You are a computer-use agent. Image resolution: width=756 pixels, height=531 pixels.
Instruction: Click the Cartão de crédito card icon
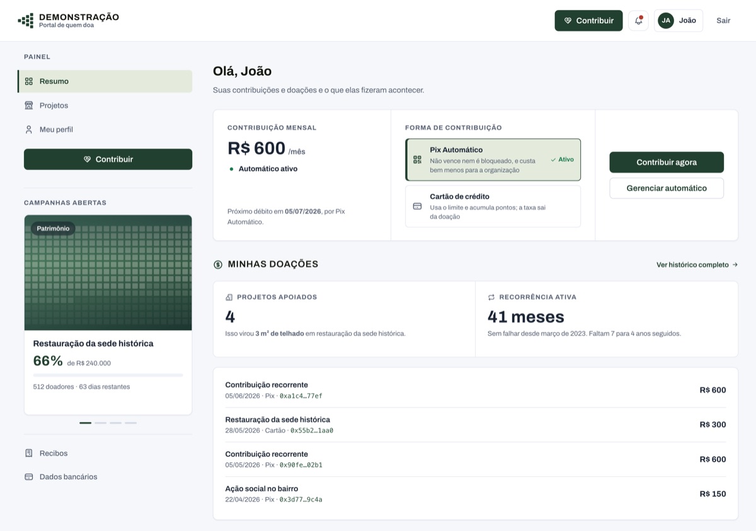417,206
